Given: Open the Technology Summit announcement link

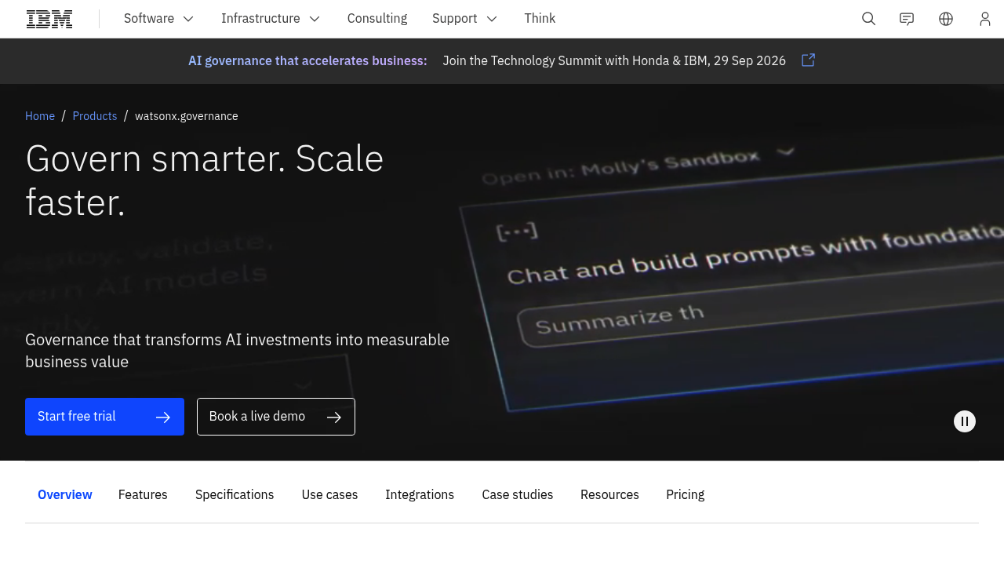Looking at the screenshot, I should pos(614,60).
